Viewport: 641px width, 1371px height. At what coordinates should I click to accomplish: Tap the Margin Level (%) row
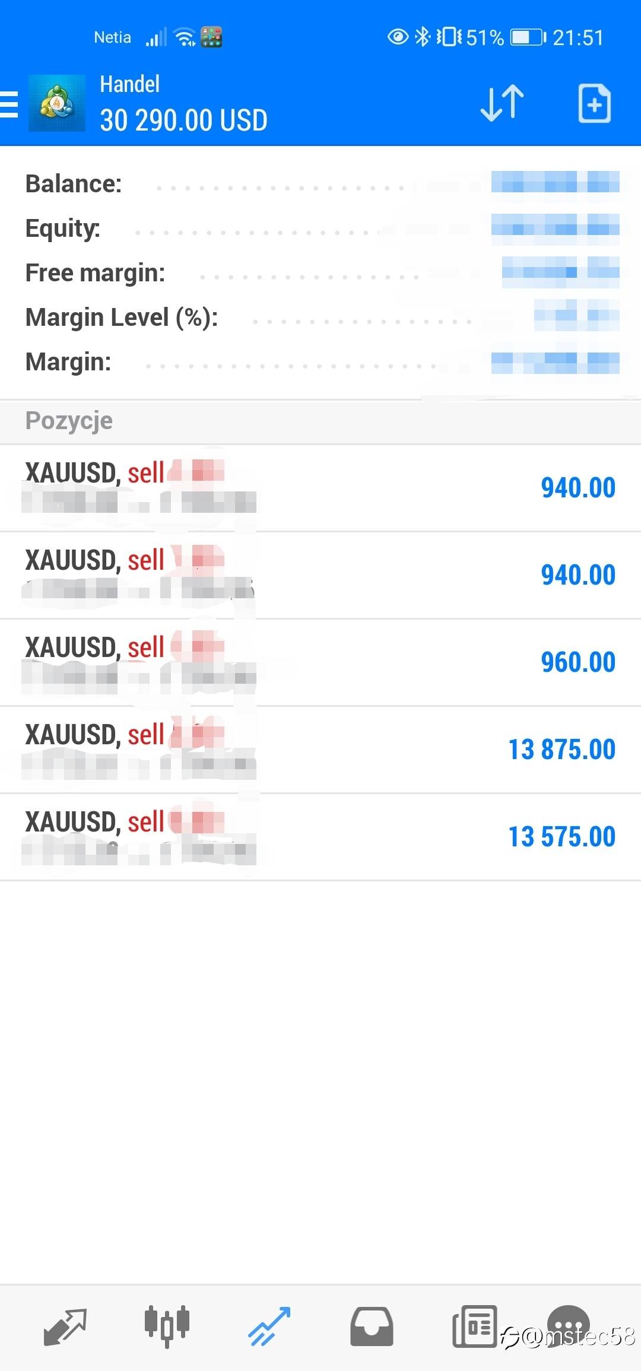coord(320,317)
